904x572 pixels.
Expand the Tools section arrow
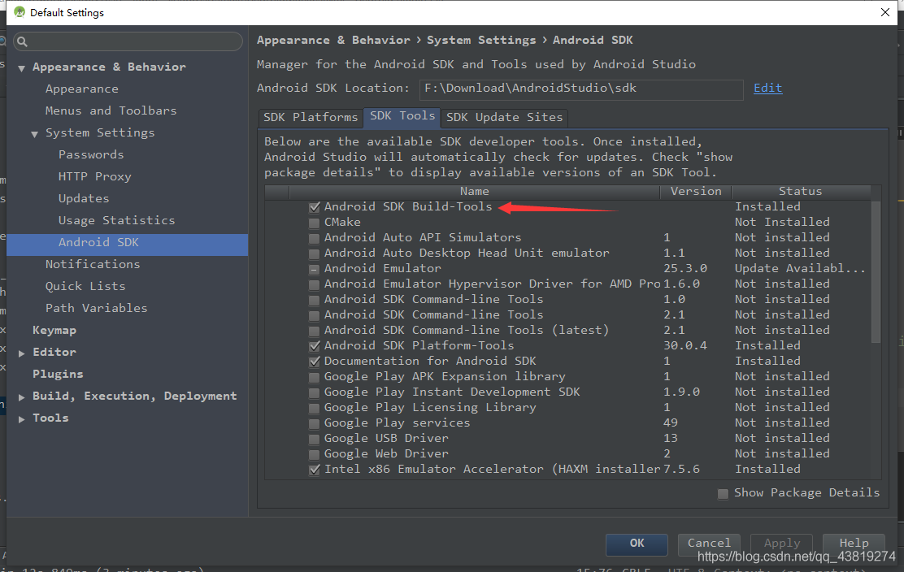(x=21, y=418)
